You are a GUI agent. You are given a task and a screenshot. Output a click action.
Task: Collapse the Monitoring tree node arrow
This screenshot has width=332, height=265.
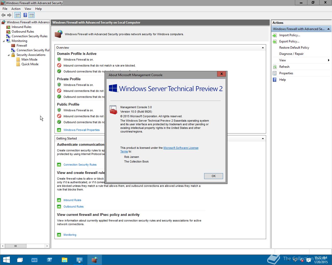tap(4, 41)
